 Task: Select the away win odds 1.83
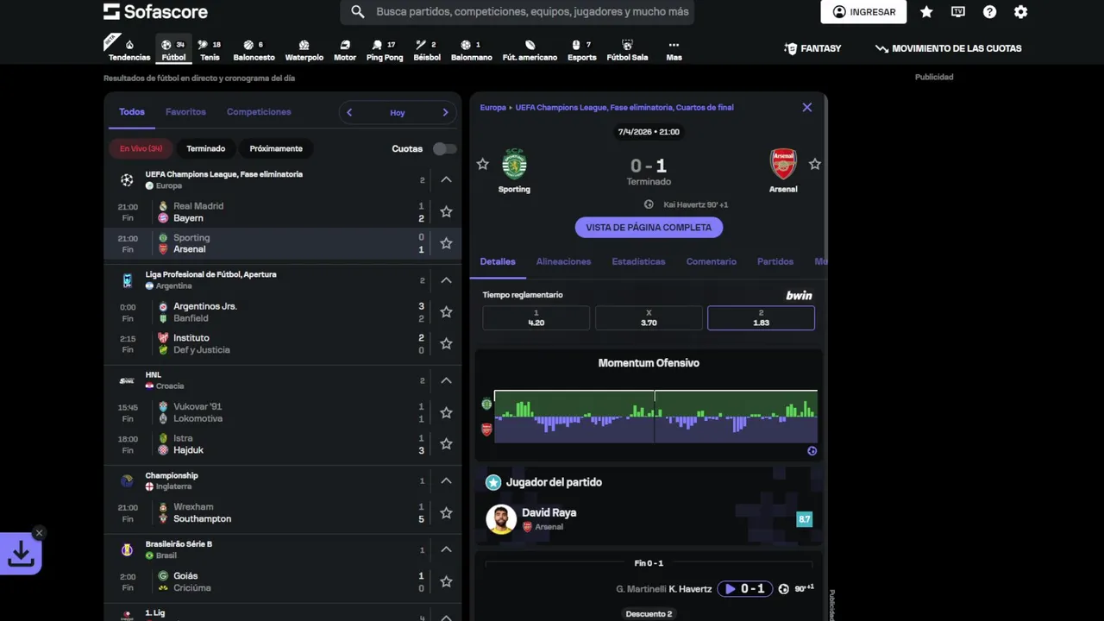[x=761, y=317]
